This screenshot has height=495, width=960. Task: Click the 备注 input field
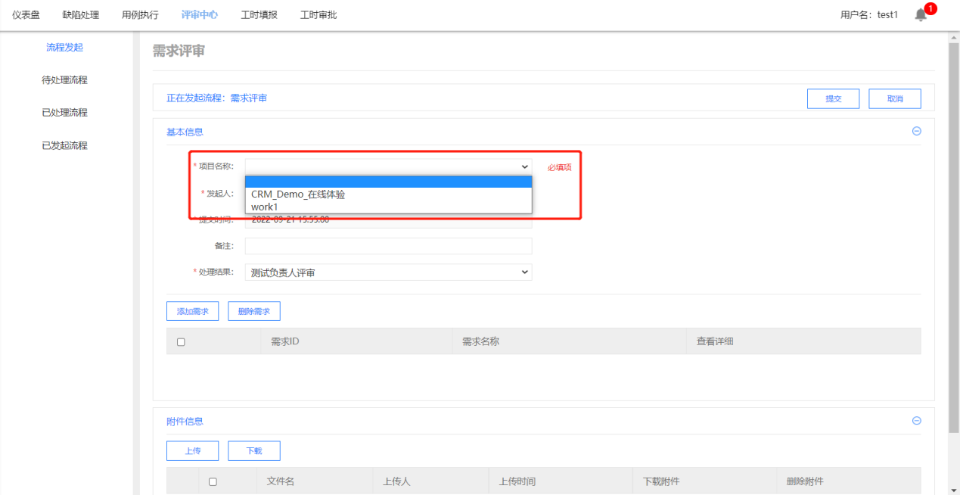(388, 246)
